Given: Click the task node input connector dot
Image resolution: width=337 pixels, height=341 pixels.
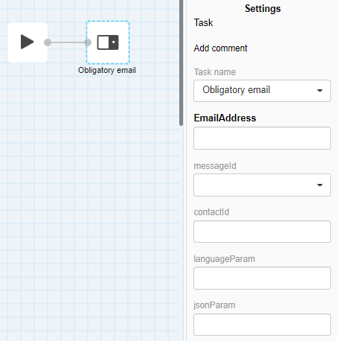Looking at the screenshot, I should tap(88, 42).
